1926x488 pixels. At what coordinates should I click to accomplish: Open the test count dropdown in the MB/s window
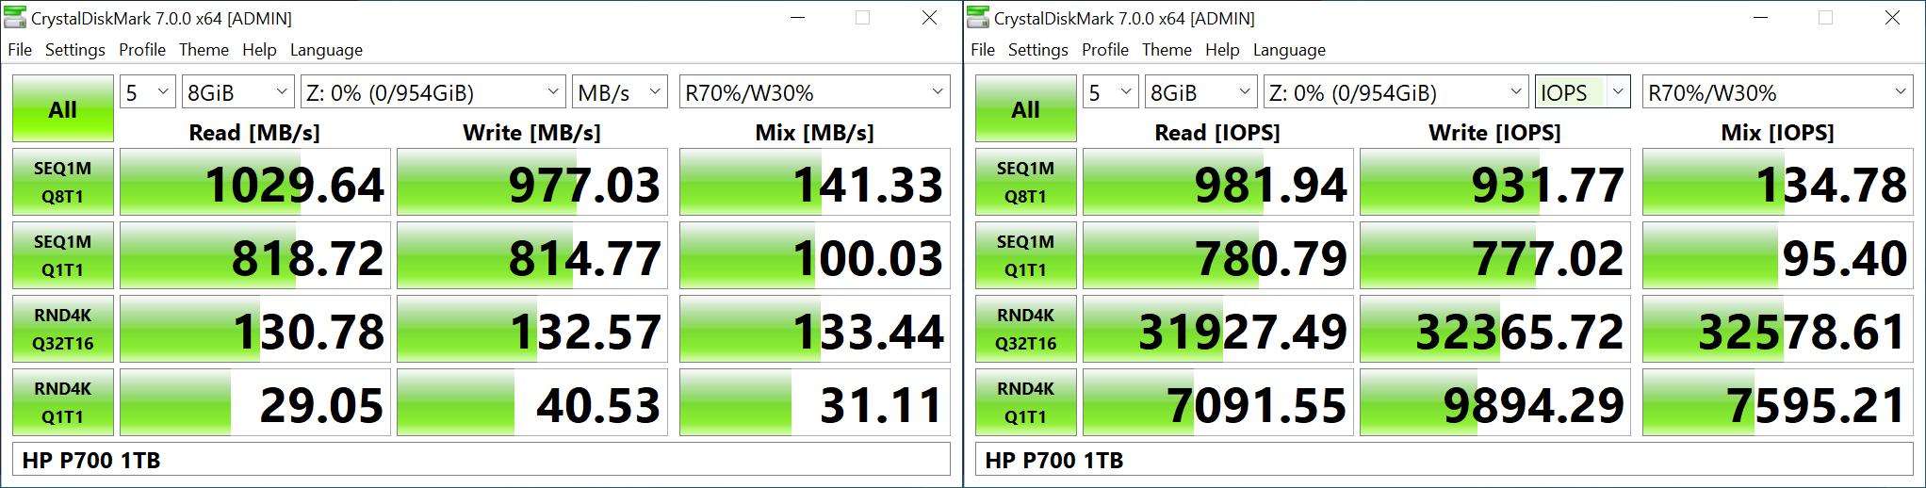click(x=148, y=92)
